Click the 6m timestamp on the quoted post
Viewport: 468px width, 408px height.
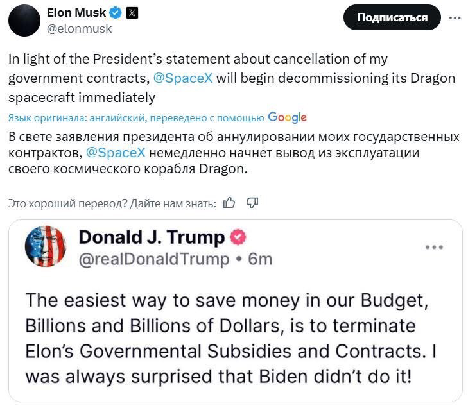(x=260, y=259)
